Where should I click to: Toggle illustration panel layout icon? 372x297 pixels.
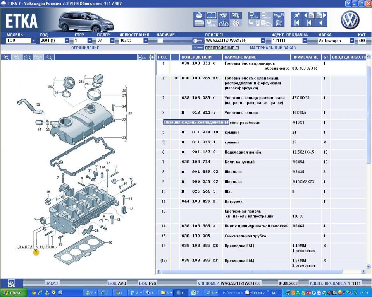[142, 57]
